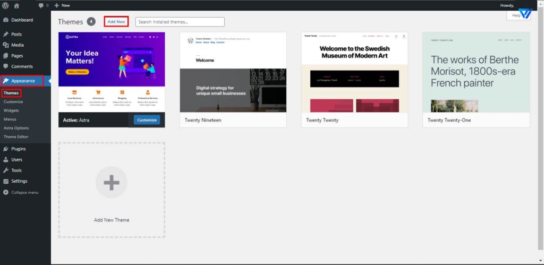This screenshot has height=265, width=544.
Task: Select Menus submenu item
Action: 10,119
